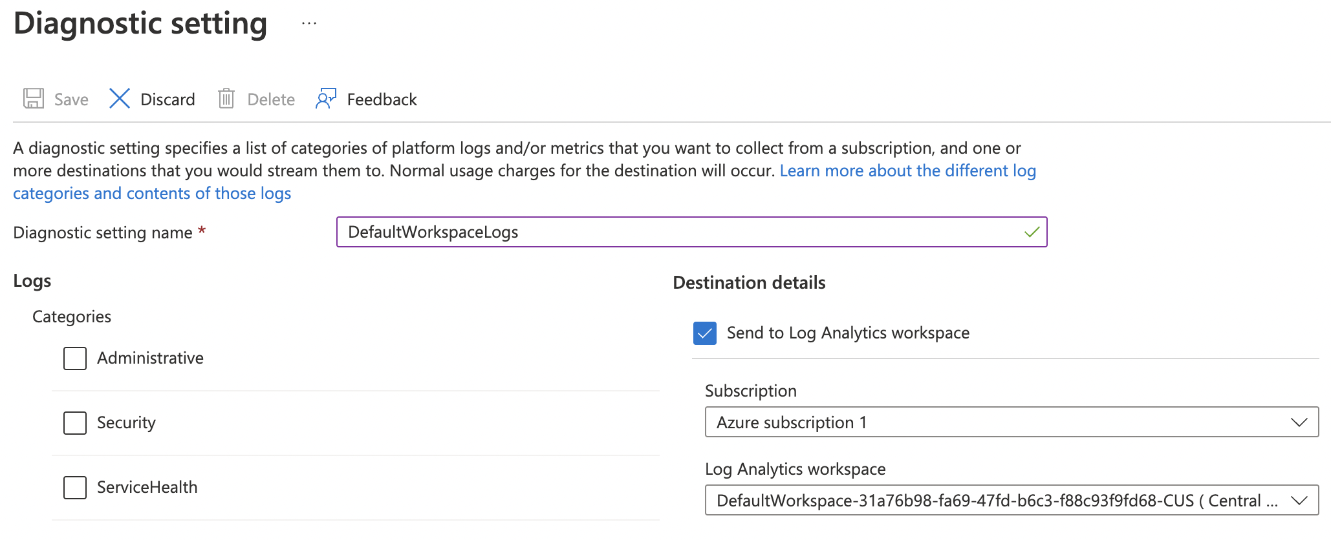The width and height of the screenshot is (1331, 540).
Task: Click the Save label in the toolbar
Action: 71,99
